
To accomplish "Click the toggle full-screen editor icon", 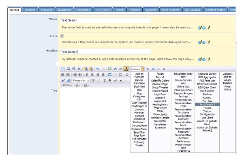I will pos(63,69).
